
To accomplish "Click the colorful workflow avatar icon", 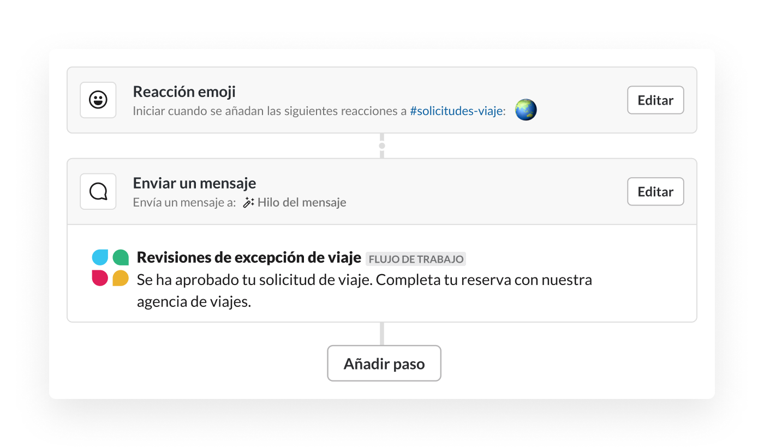I will [110, 268].
